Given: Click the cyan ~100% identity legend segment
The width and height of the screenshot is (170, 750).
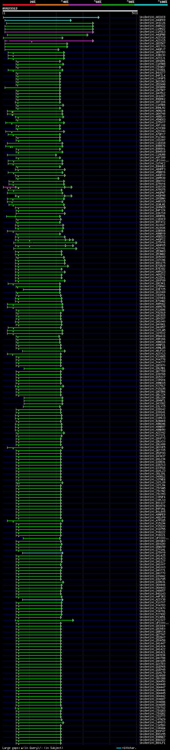Looking at the screenshot, I should tap(151, 5).
